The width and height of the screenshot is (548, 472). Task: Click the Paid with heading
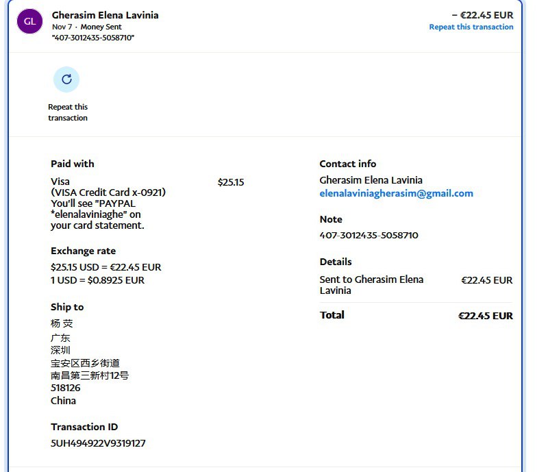point(73,164)
